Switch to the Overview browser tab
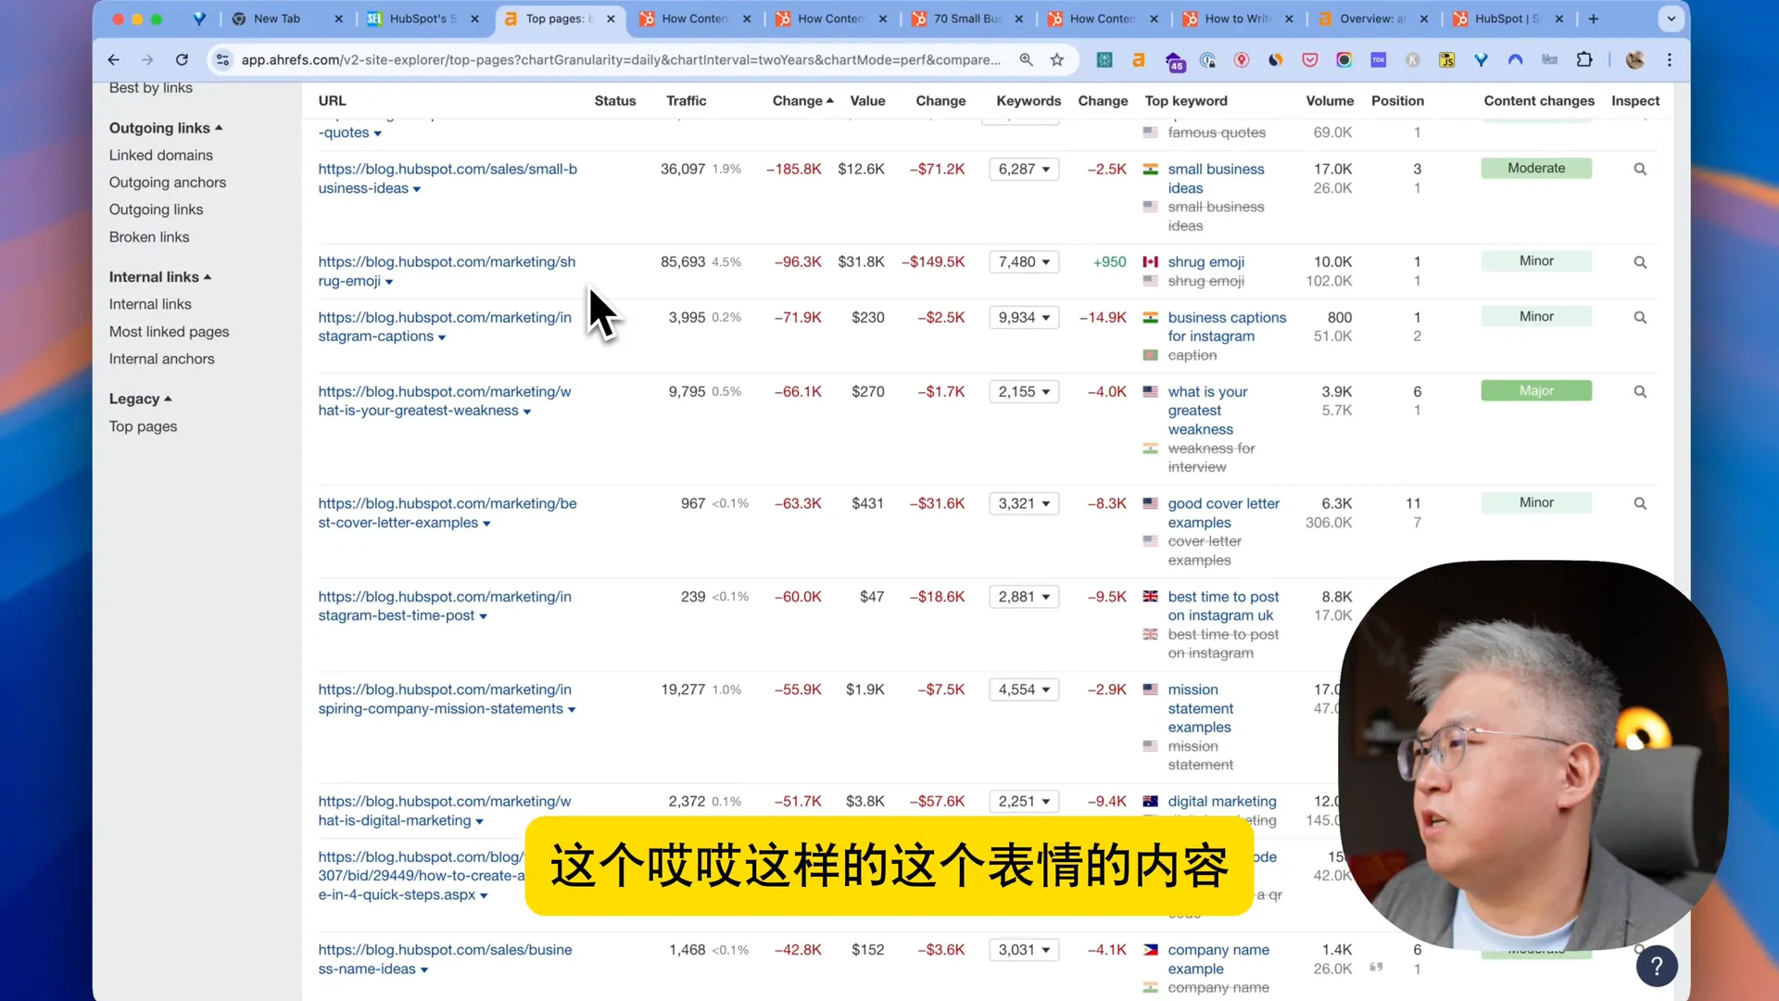The width and height of the screenshot is (1779, 1001). 1371,19
